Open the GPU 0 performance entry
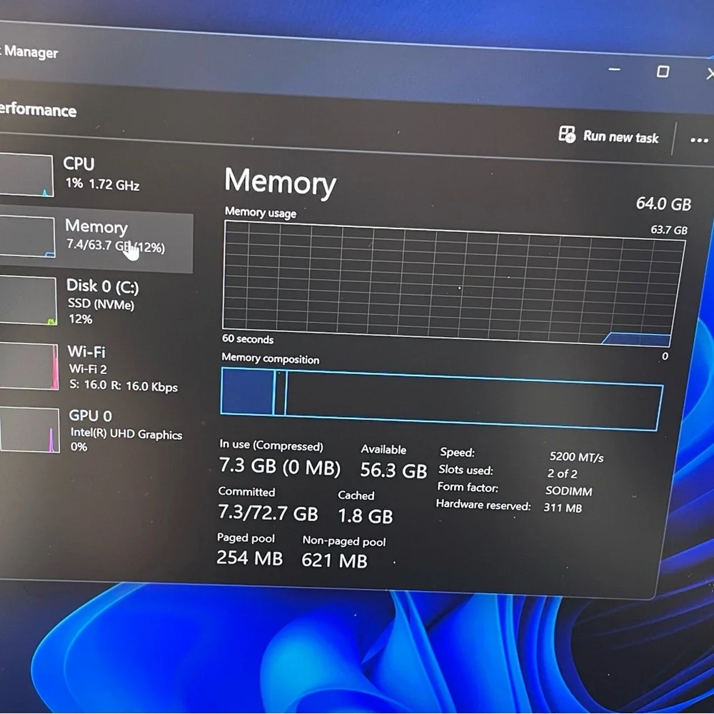 96,431
